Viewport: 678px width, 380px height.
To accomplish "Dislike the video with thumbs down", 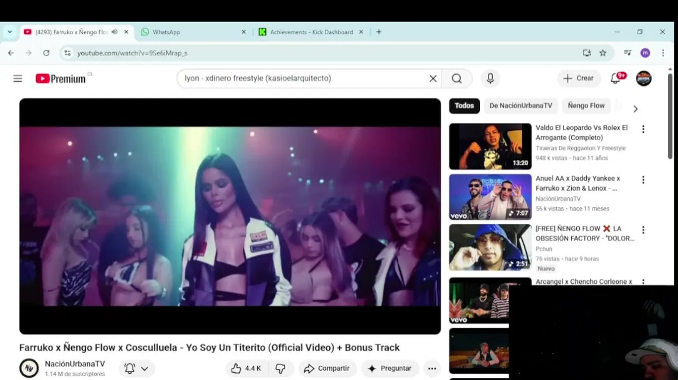I will coord(280,368).
